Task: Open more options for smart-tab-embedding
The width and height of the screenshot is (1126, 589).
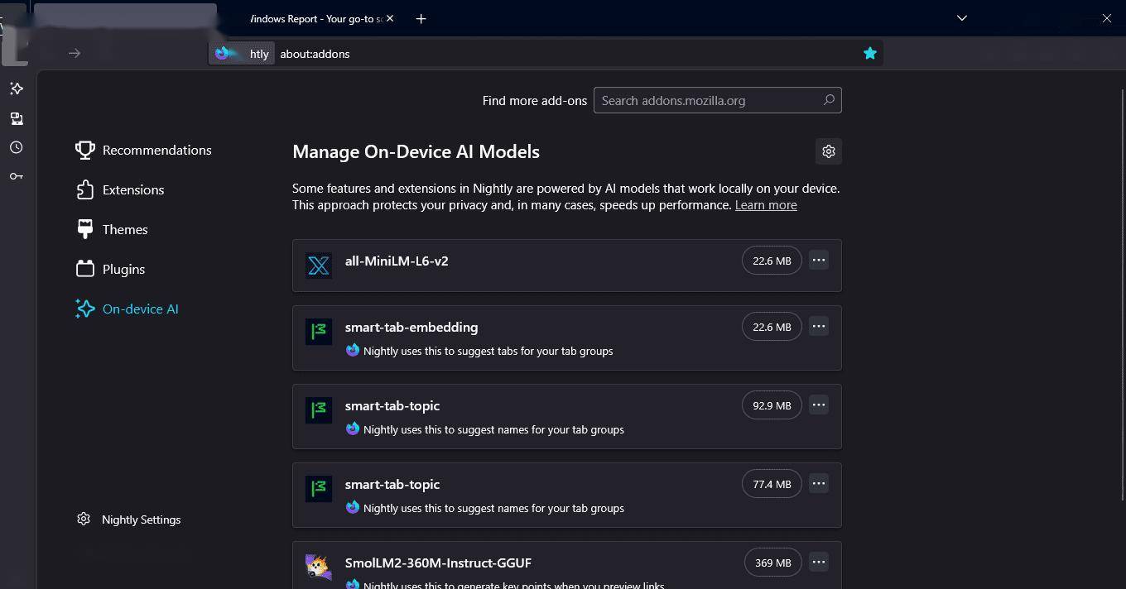Action: click(819, 326)
